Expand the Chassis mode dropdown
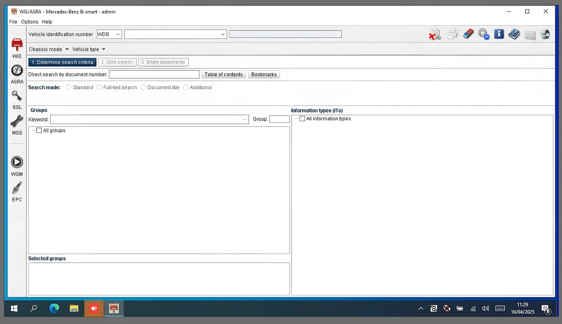562x324 pixels. pos(67,49)
